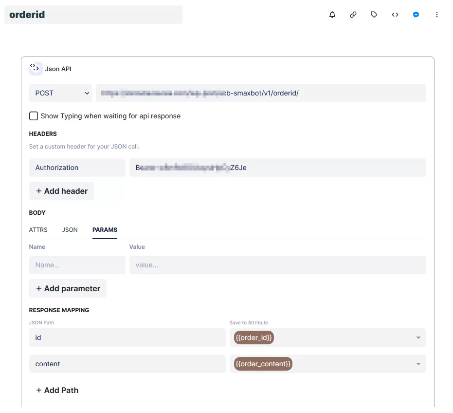Click the notification bell icon

click(332, 15)
